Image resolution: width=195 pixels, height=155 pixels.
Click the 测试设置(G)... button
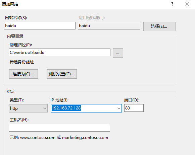coord(62,74)
